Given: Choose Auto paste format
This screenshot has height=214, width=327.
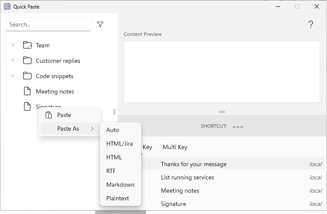Looking at the screenshot, I should [x=120, y=130].
